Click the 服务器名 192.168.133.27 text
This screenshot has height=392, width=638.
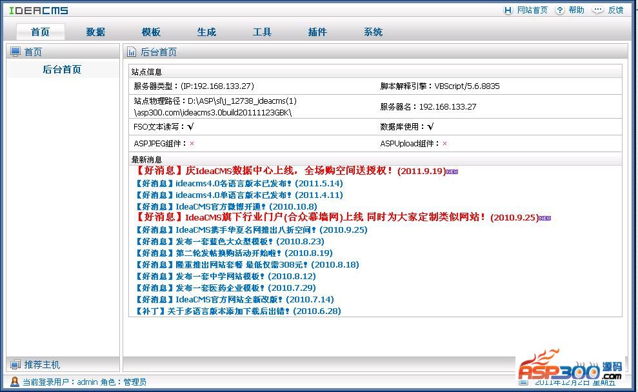(428, 106)
